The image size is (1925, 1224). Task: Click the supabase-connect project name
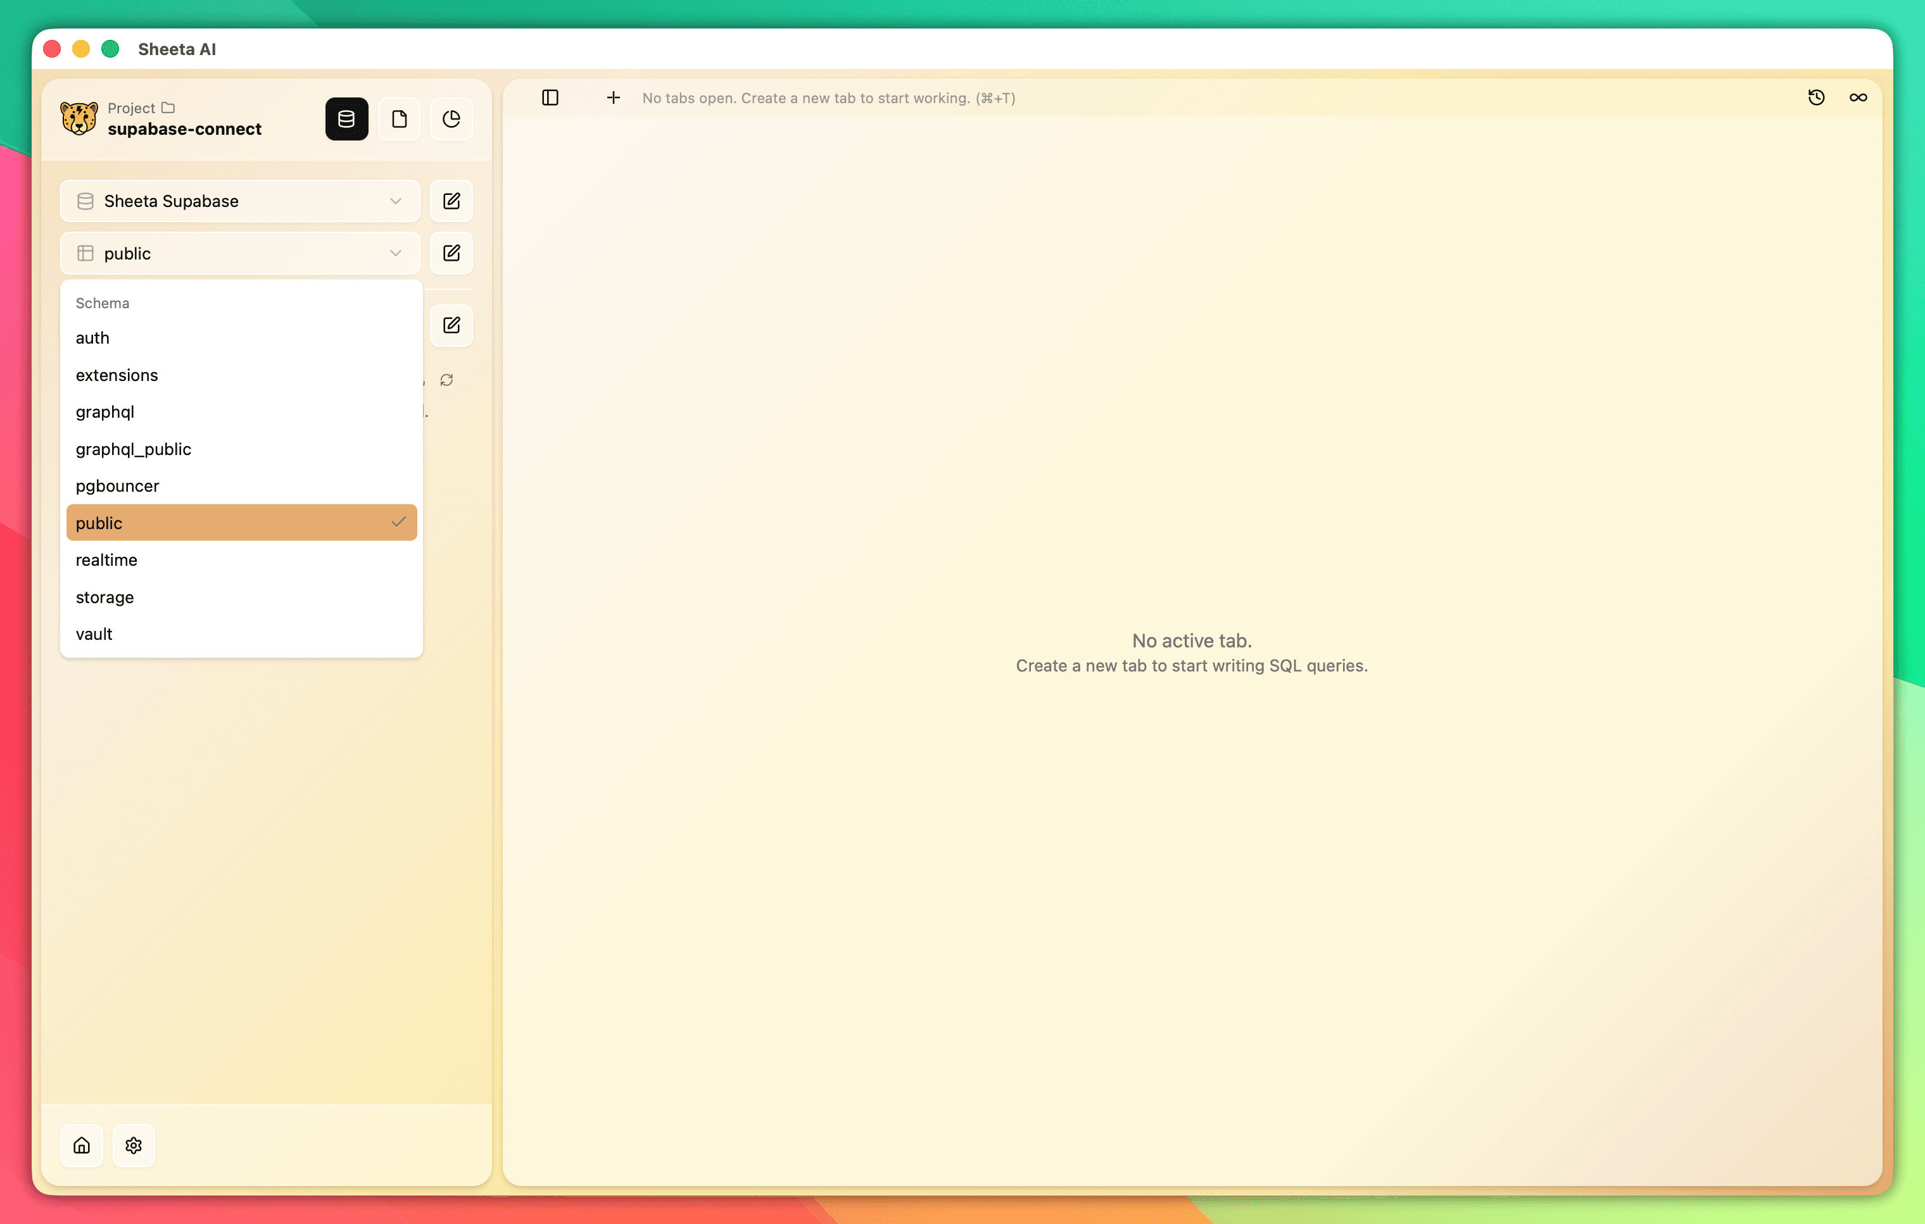pyautogui.click(x=185, y=128)
